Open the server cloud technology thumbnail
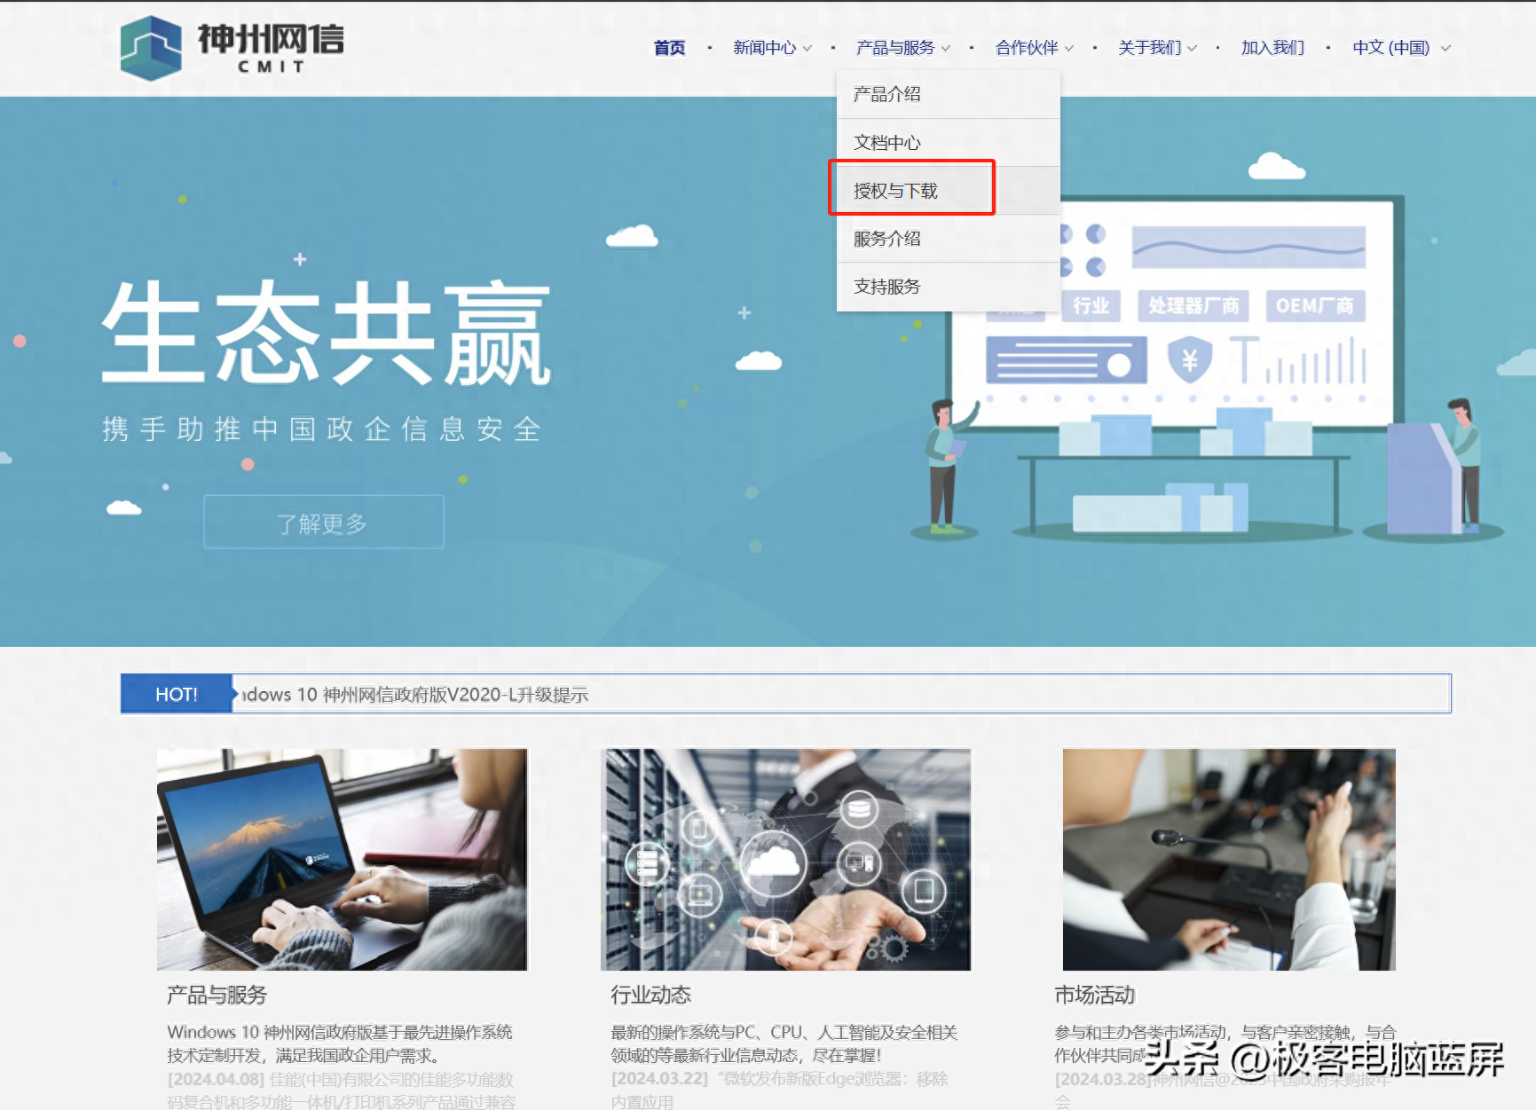This screenshot has width=1536, height=1110. pos(785,859)
